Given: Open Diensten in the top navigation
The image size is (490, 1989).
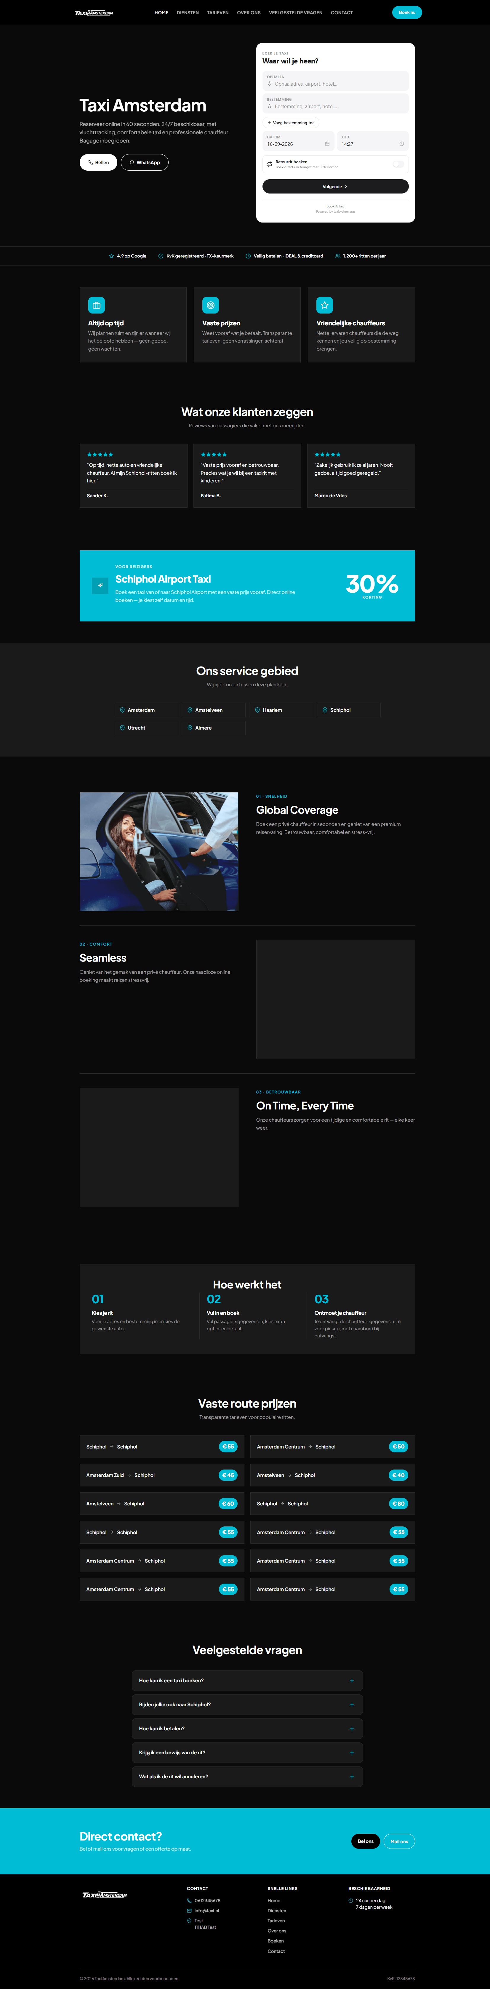Looking at the screenshot, I should [188, 12].
